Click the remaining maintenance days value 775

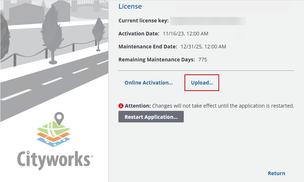click(203, 60)
